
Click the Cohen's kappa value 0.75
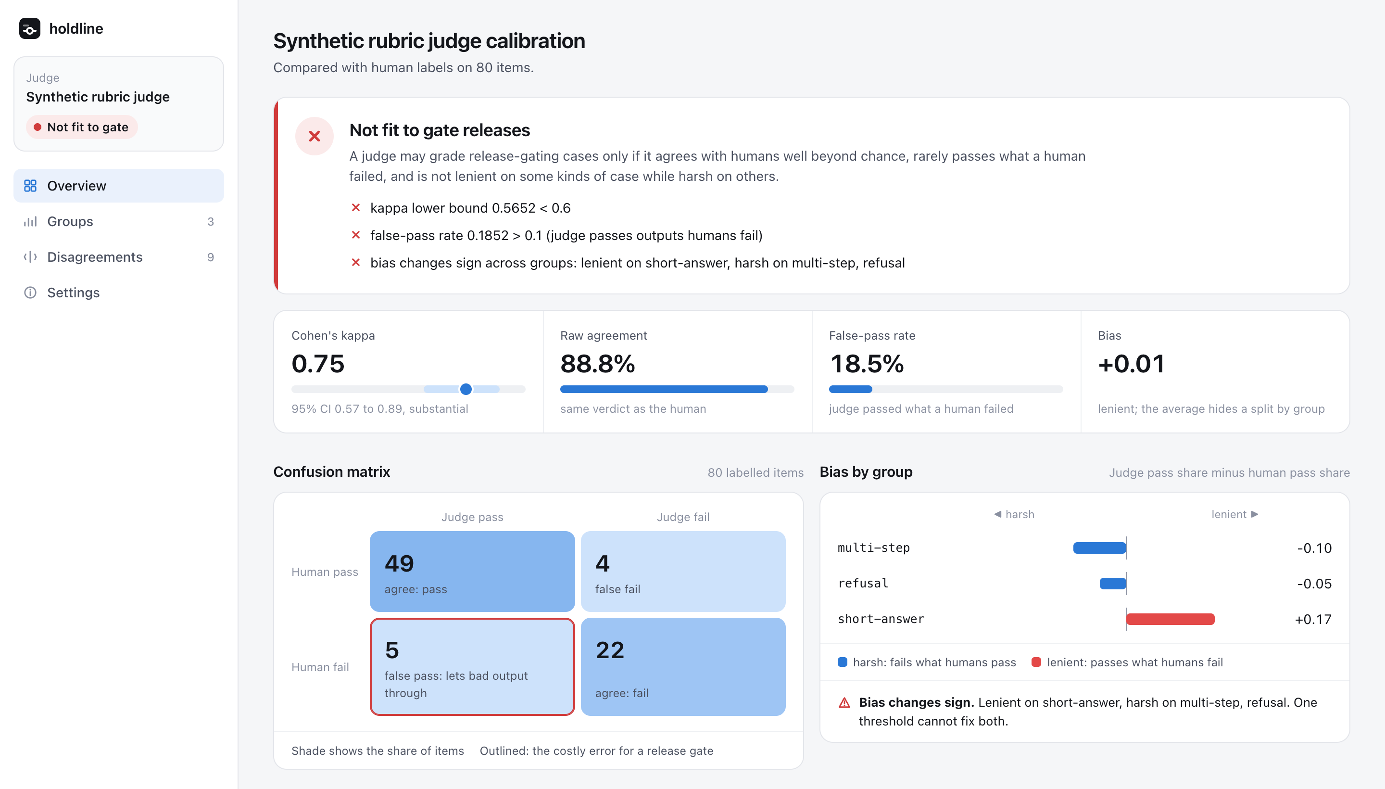[318, 364]
